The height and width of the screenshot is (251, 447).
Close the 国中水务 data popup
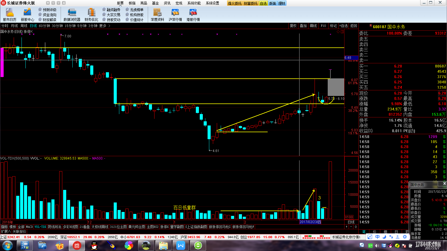(444, 184)
